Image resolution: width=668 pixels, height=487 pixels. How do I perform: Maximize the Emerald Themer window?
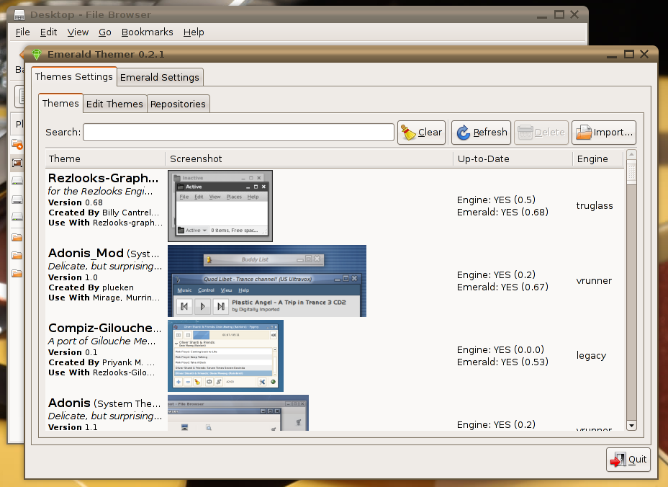pos(629,54)
